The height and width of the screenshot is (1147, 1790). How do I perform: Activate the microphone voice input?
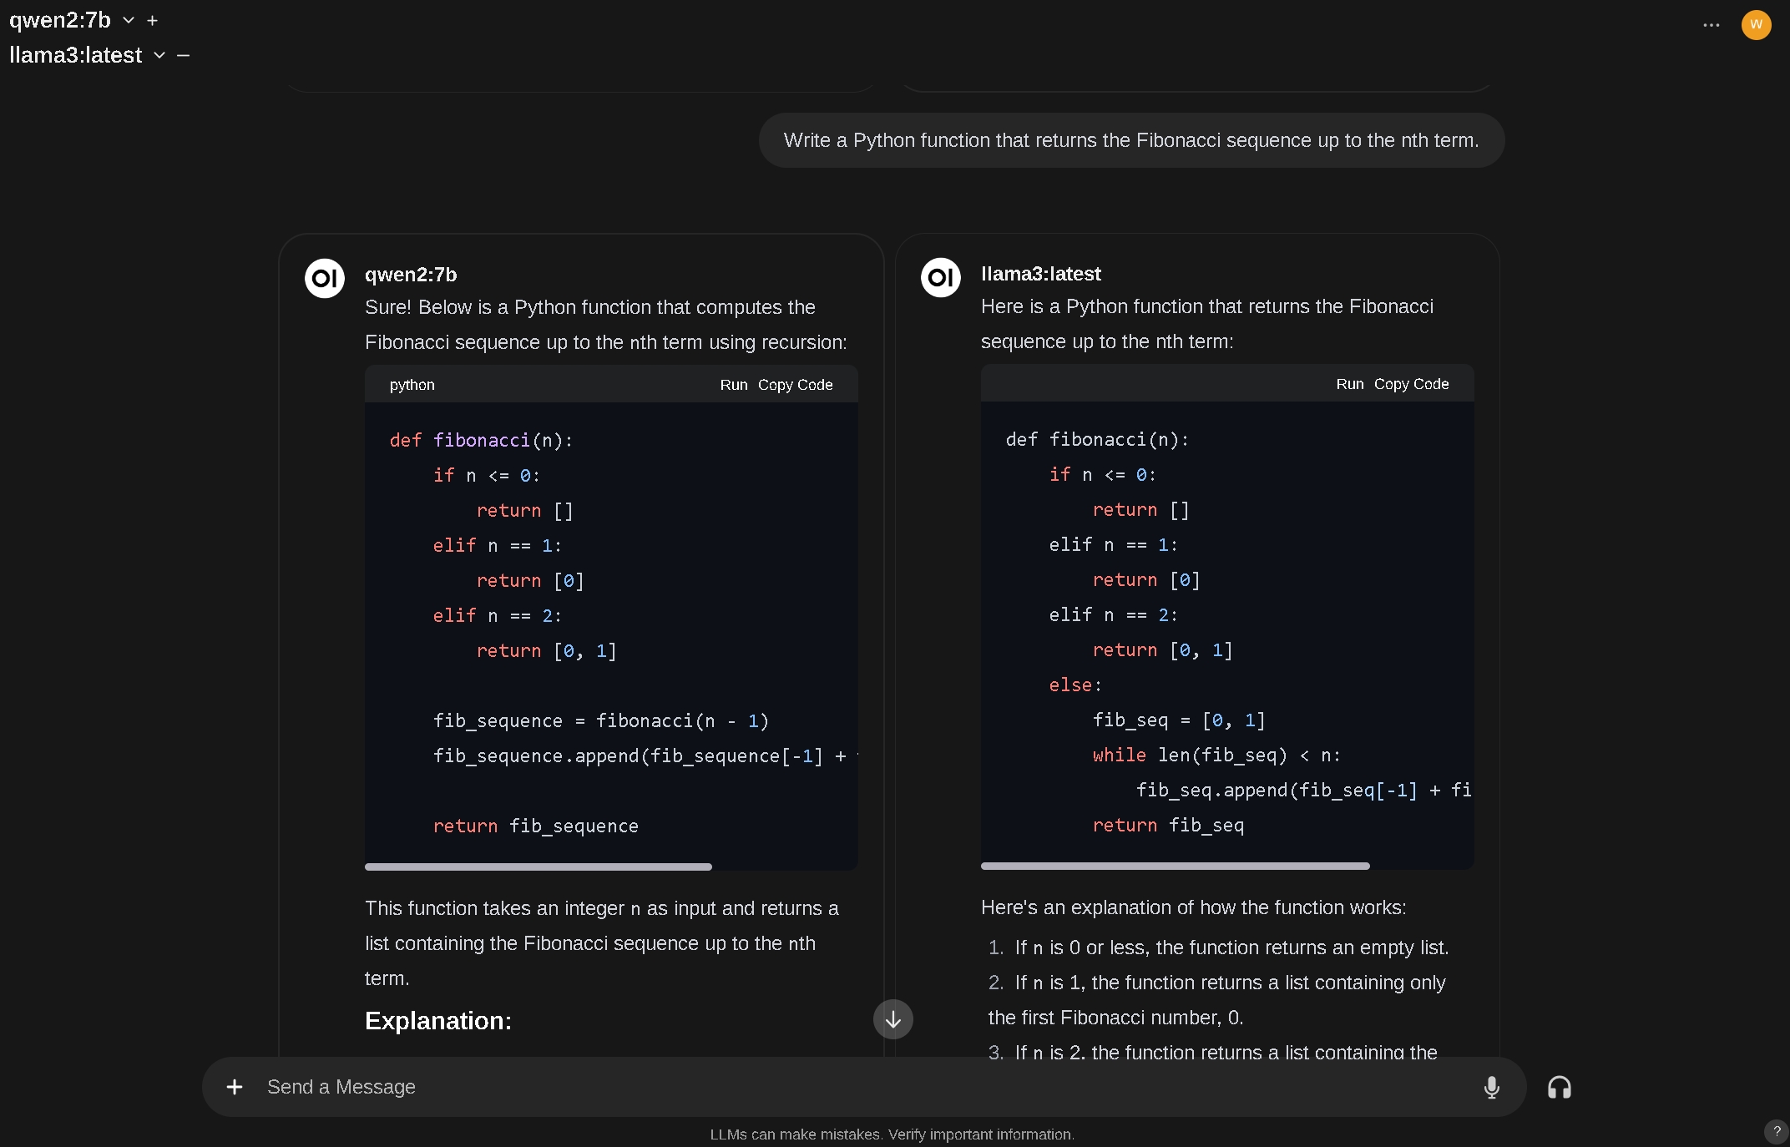tap(1491, 1087)
